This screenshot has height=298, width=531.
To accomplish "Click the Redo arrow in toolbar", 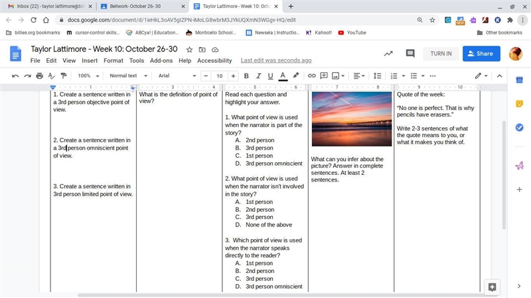I will coord(27,76).
